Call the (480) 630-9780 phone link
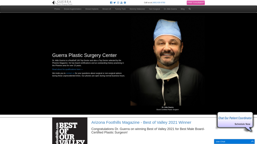Image resolution: width=257 pixels, height=144 pixels. (159, 2)
